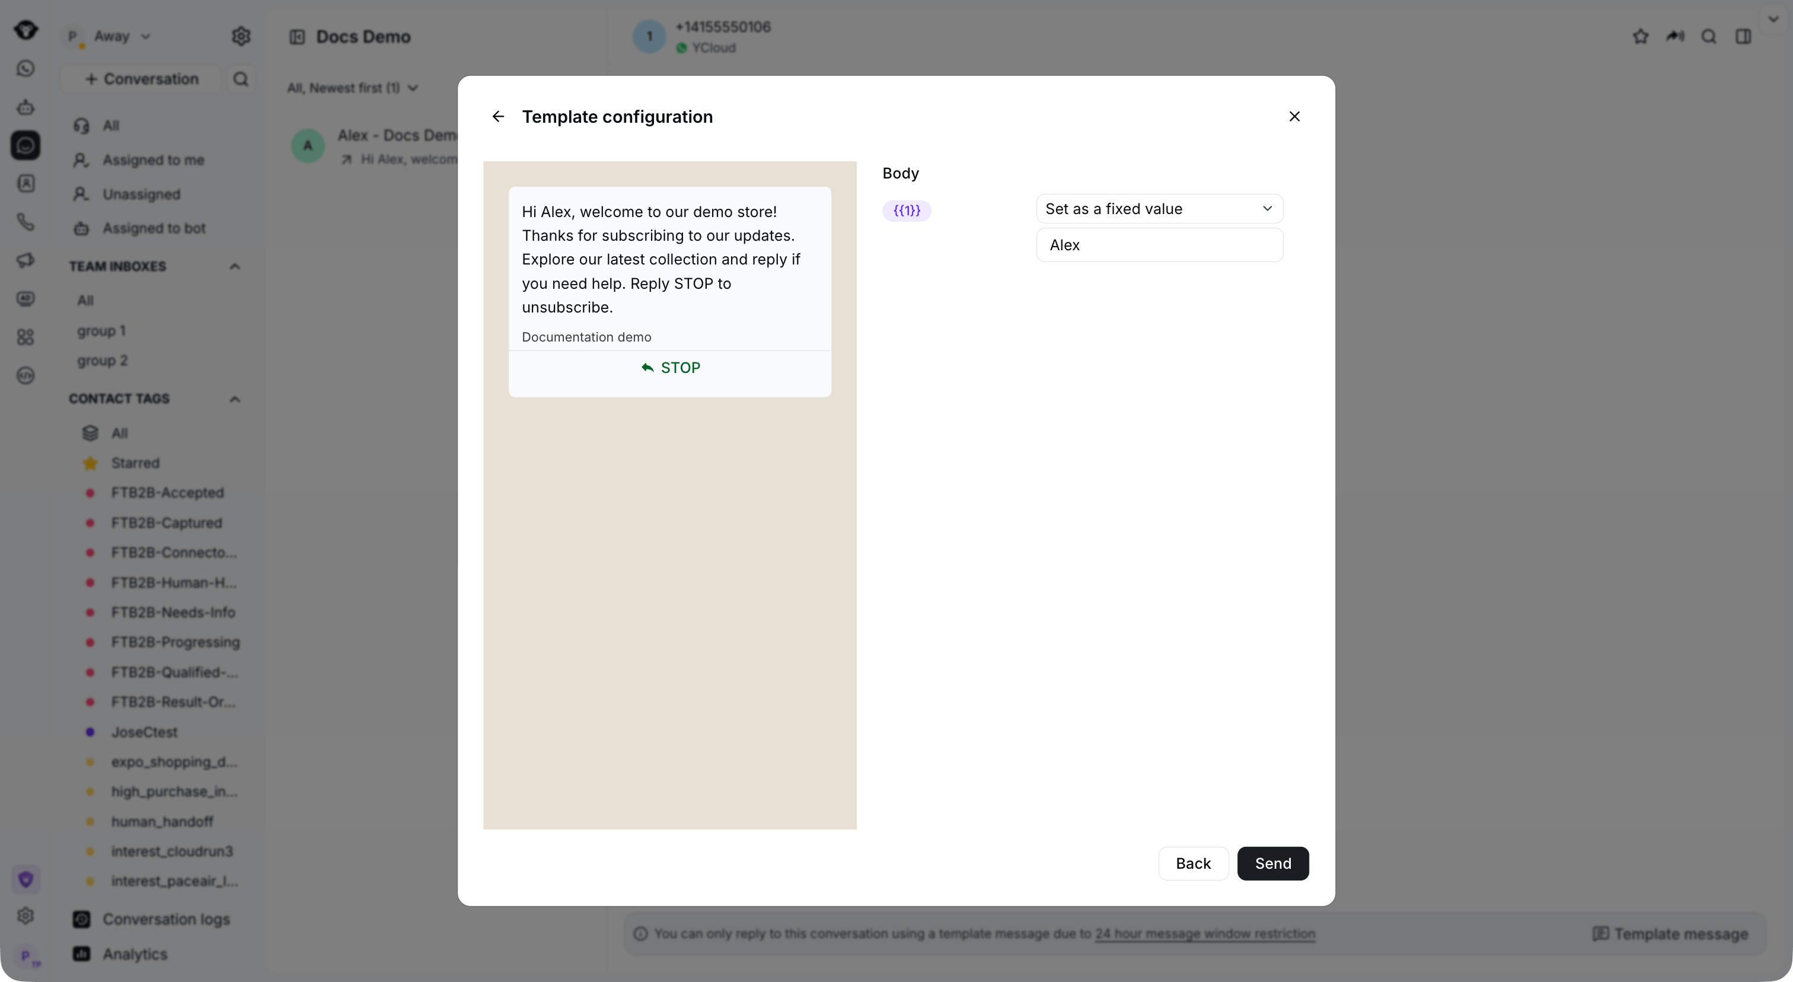The image size is (1793, 982).
Task: Click the Send button
Action: [1272, 863]
